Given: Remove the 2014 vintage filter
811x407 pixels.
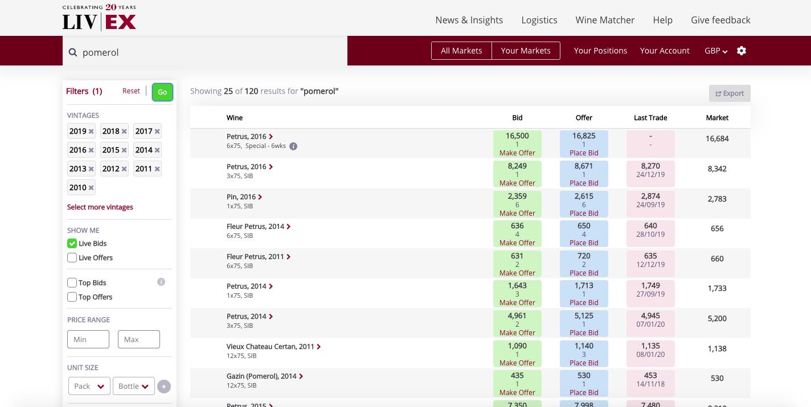Looking at the screenshot, I should click(157, 150).
